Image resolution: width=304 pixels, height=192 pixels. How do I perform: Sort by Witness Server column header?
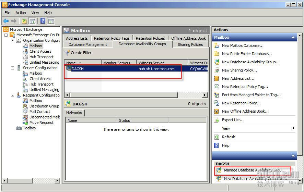pos(163,63)
